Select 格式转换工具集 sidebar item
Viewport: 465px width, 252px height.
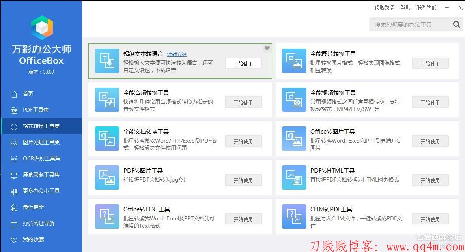41,126
